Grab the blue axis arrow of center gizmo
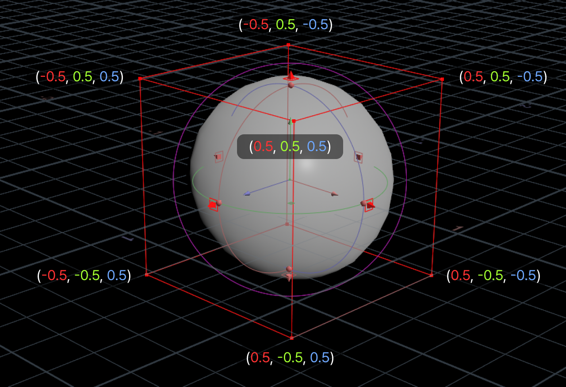Screen dimensions: 566x387 [247, 193]
